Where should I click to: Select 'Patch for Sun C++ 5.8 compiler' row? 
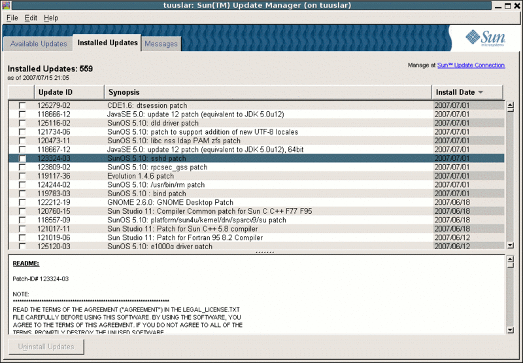256,228
